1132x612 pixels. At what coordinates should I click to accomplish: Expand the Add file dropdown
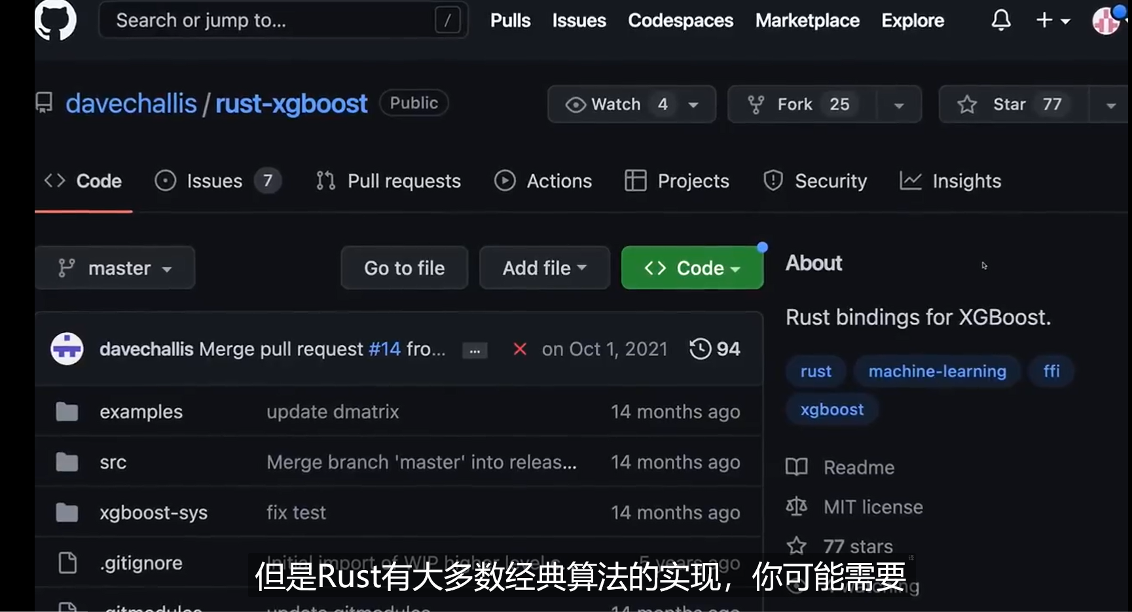tap(545, 268)
